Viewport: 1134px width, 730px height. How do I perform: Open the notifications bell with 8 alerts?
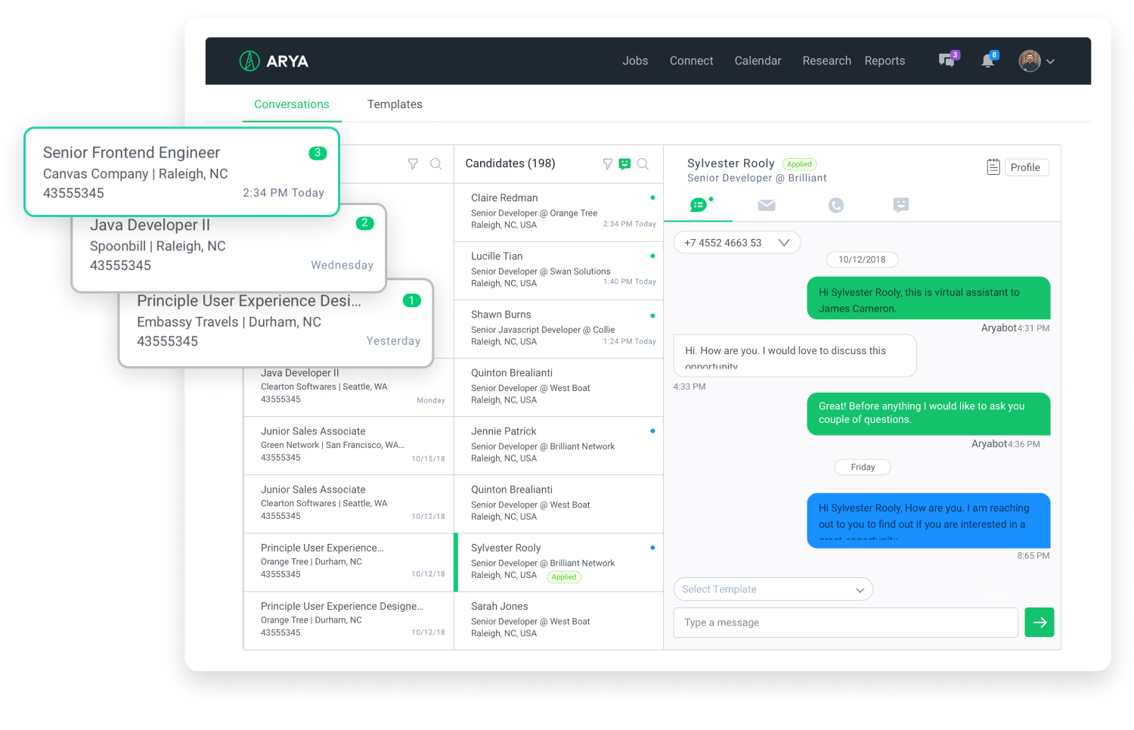coord(988,60)
